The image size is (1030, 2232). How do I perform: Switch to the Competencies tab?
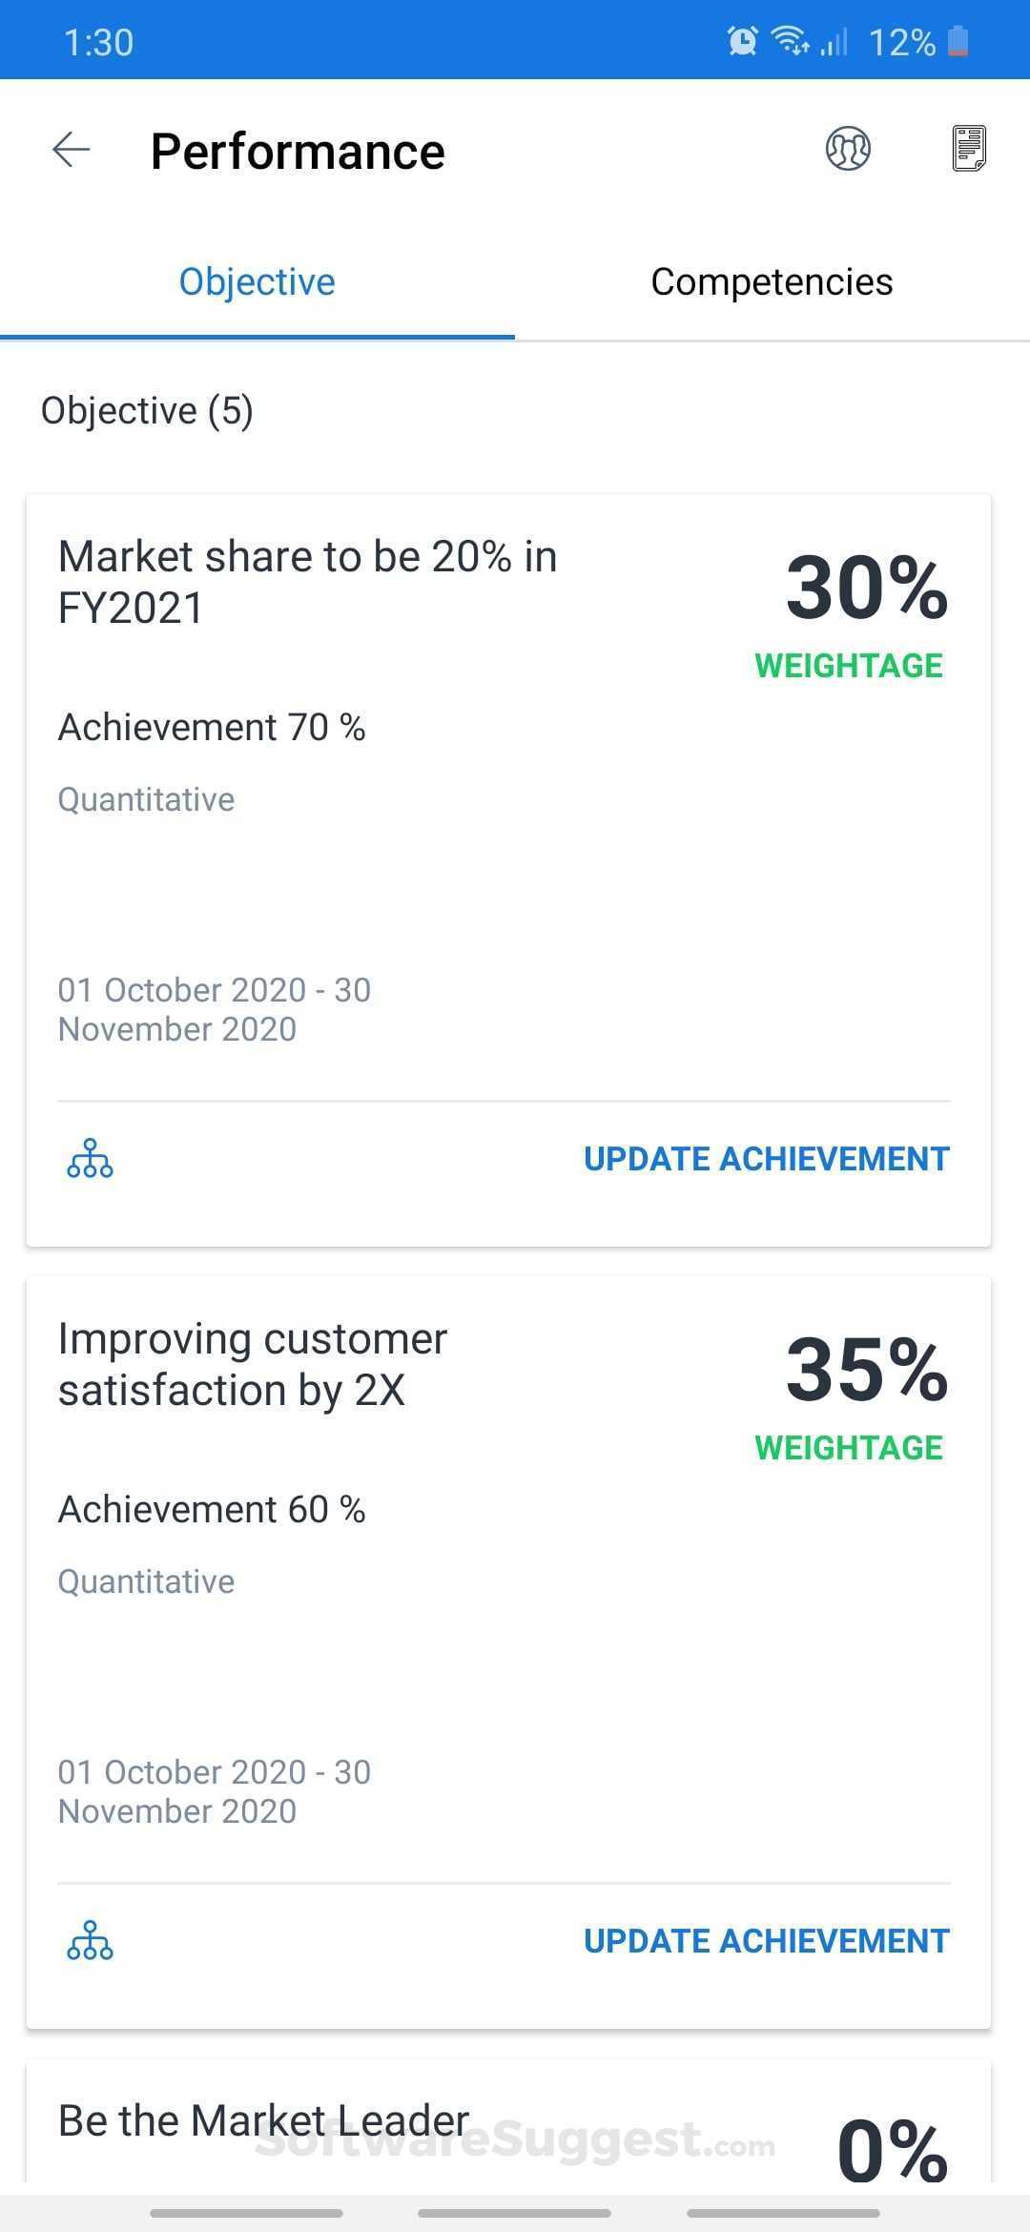pyautogui.click(x=772, y=280)
